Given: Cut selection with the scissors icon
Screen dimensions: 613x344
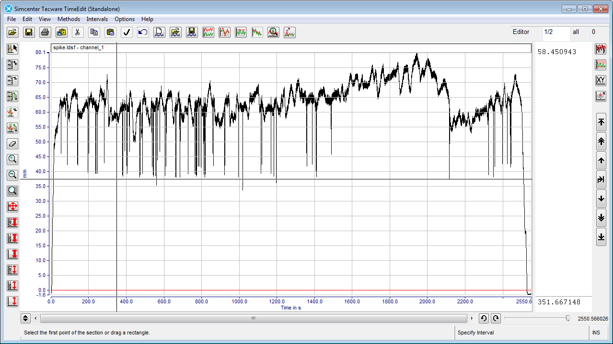Looking at the screenshot, I should (x=77, y=32).
